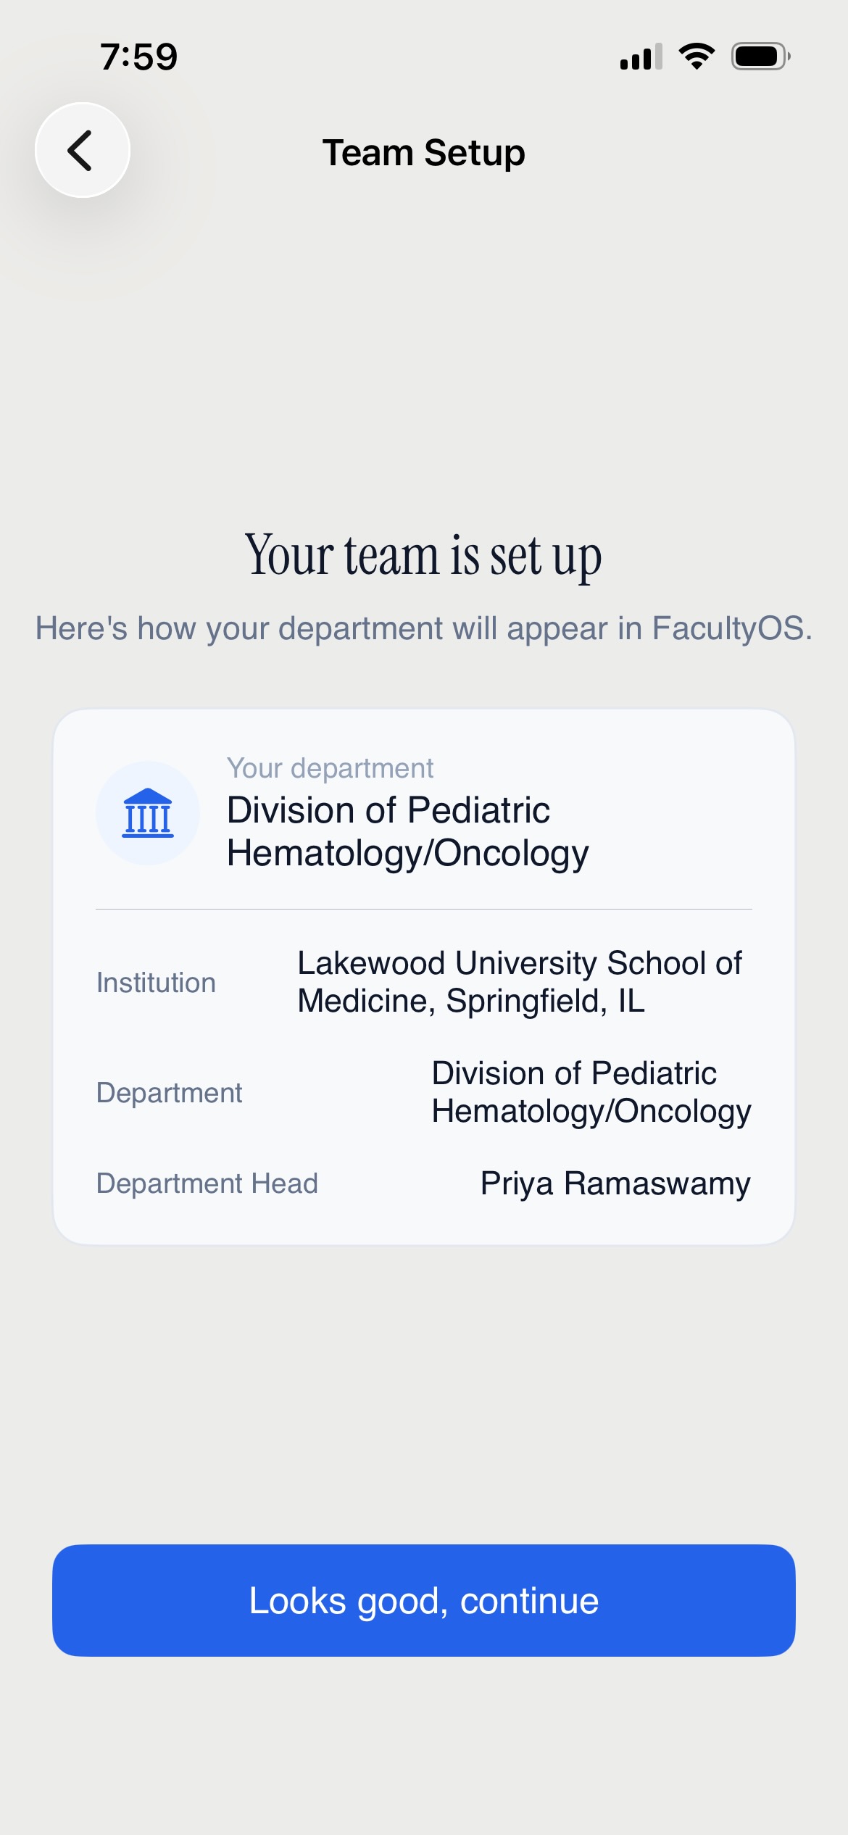
Task: Select Priya Ramaswamy name
Action: 616,1183
